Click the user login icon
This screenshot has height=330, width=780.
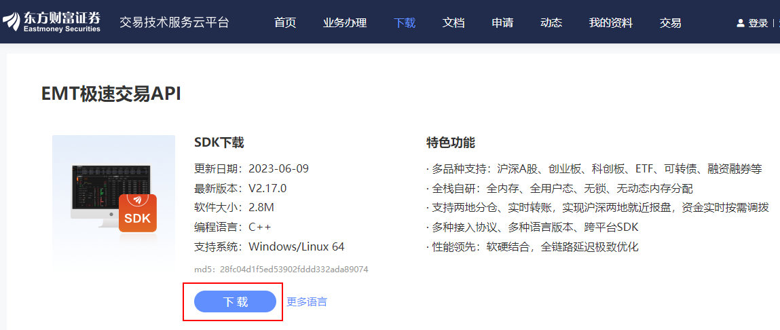click(x=740, y=23)
